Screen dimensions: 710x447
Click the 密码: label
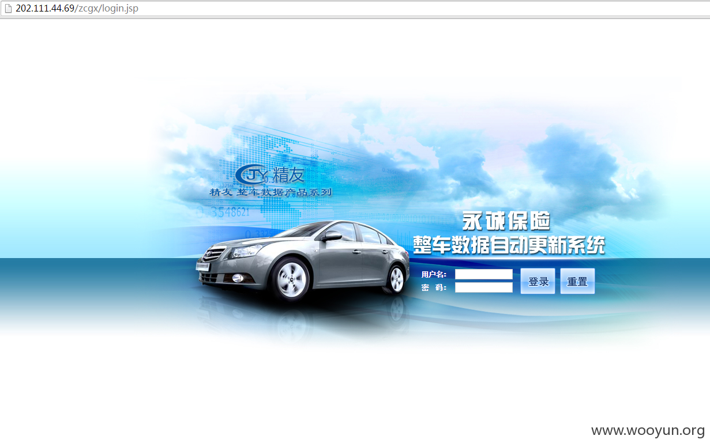pyautogui.click(x=434, y=287)
